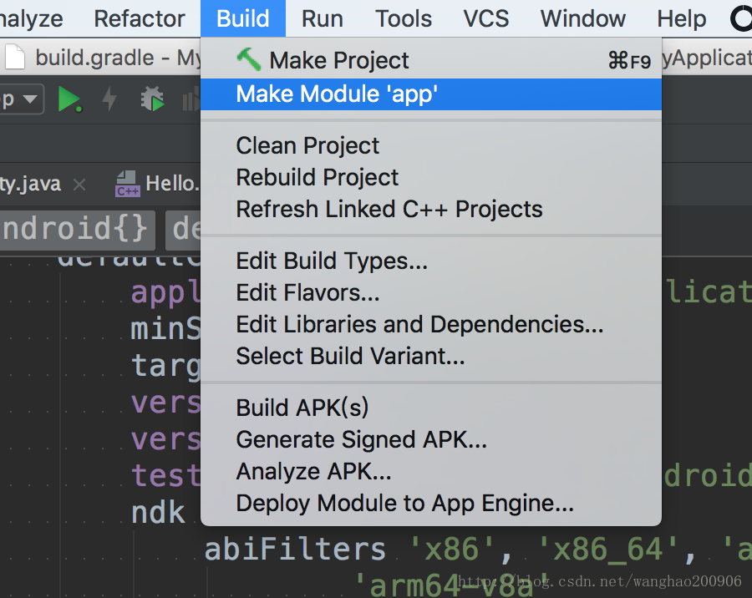752x598 pixels.
Task: Select Rebuild Project
Action: pyautogui.click(x=318, y=177)
